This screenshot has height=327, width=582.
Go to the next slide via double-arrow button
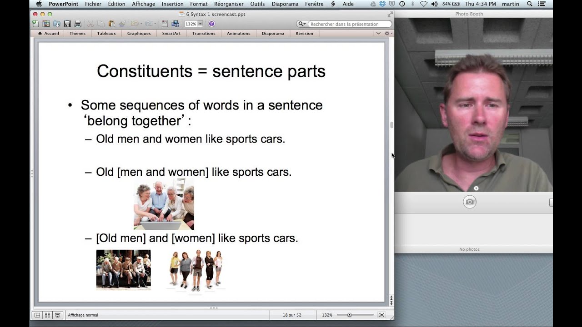[391, 303]
